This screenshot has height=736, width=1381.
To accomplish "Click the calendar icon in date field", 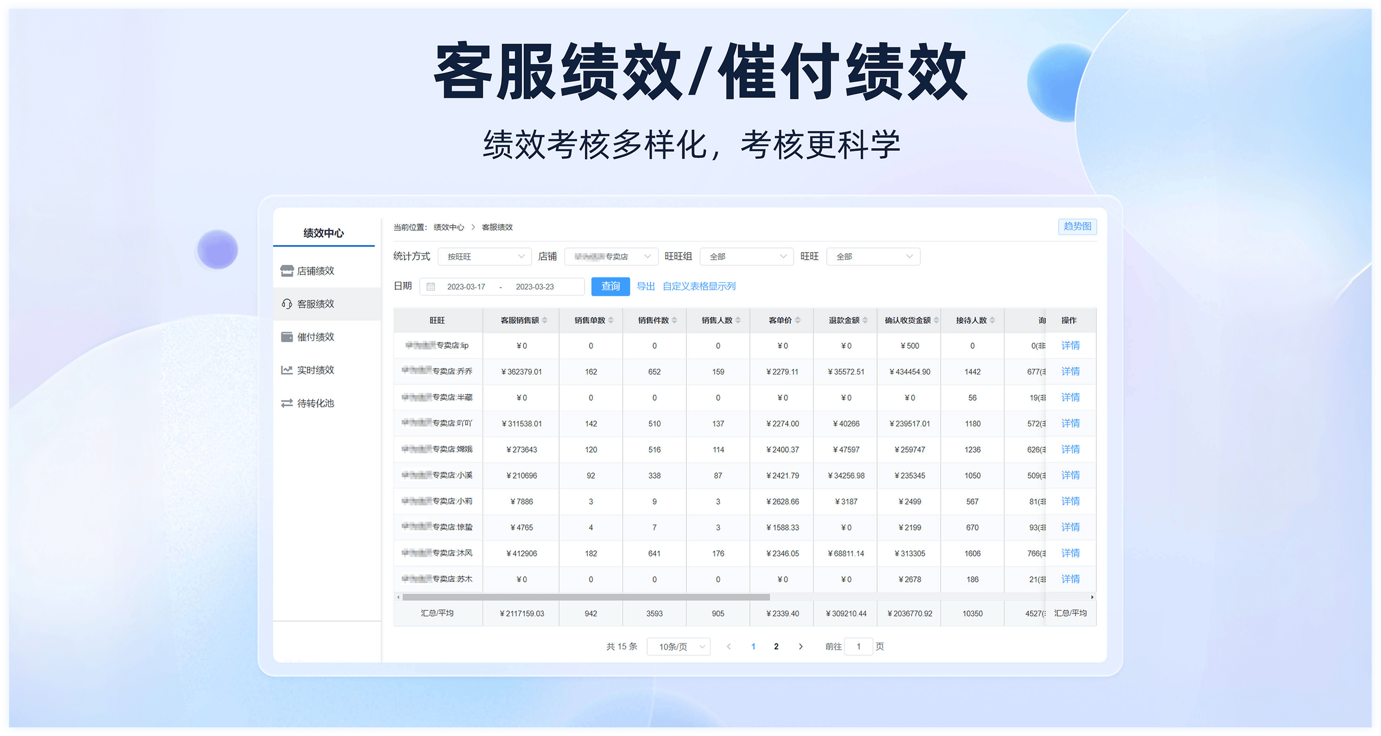I will pos(431,287).
